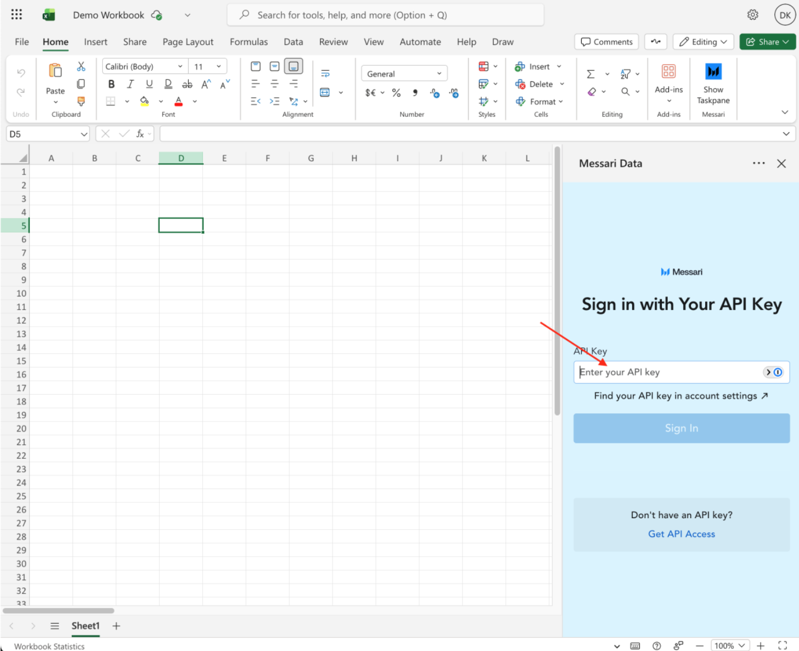Open the Page Layout tab

click(188, 42)
